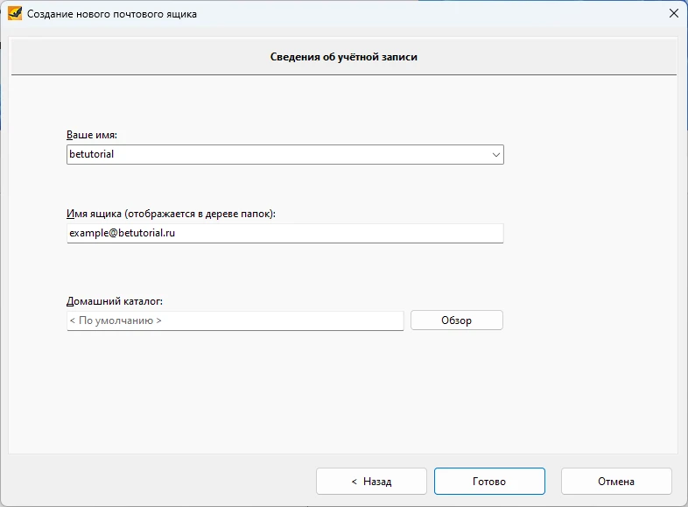Click the "Имя ящика" label text

[x=171, y=214]
